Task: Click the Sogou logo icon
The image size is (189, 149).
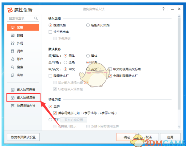Action: (x=10, y=10)
